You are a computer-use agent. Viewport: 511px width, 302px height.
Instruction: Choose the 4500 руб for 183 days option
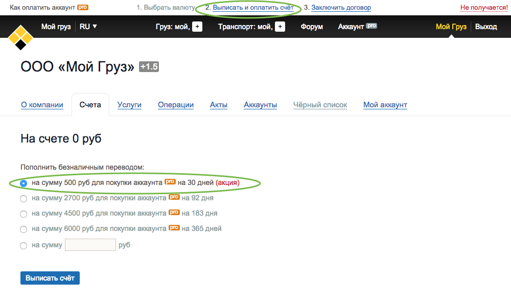click(x=24, y=214)
